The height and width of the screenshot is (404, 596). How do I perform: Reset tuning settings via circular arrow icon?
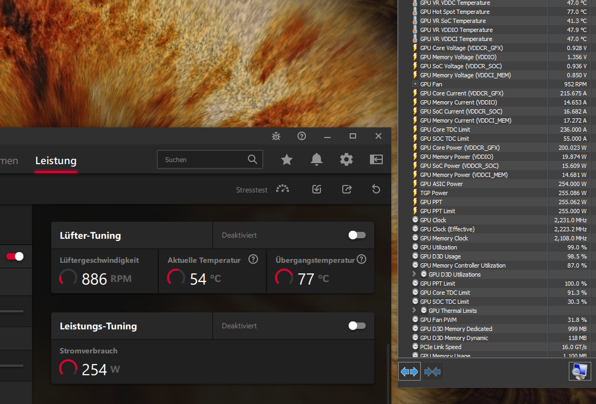(376, 189)
